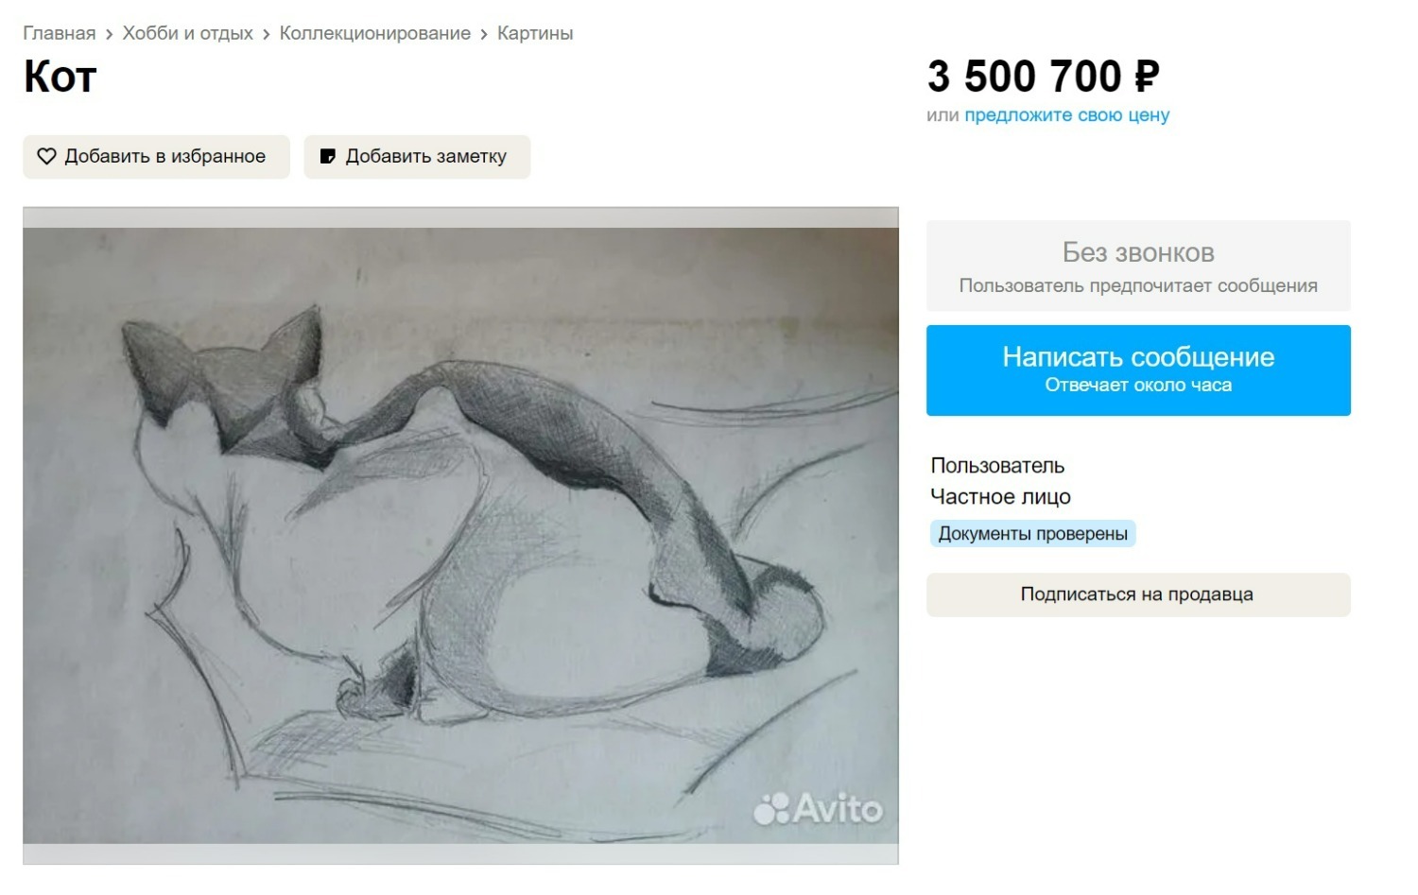Click chevron after Хобби и отдых
Viewport: 1418px width, 895px height.
pos(267,34)
